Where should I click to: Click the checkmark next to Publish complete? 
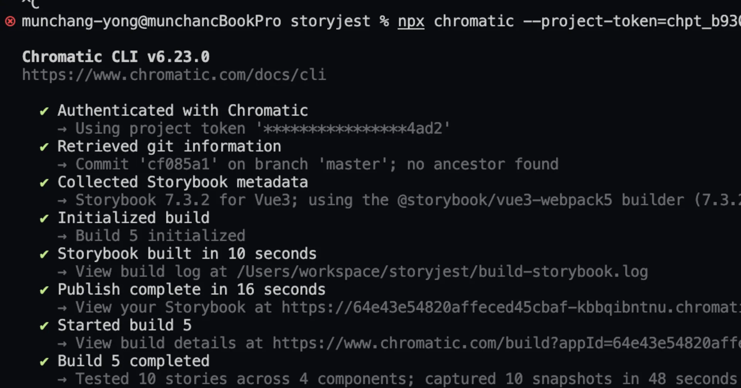44,290
